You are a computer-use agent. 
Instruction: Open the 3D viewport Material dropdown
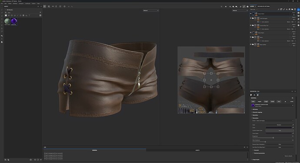click(x=151, y=10)
